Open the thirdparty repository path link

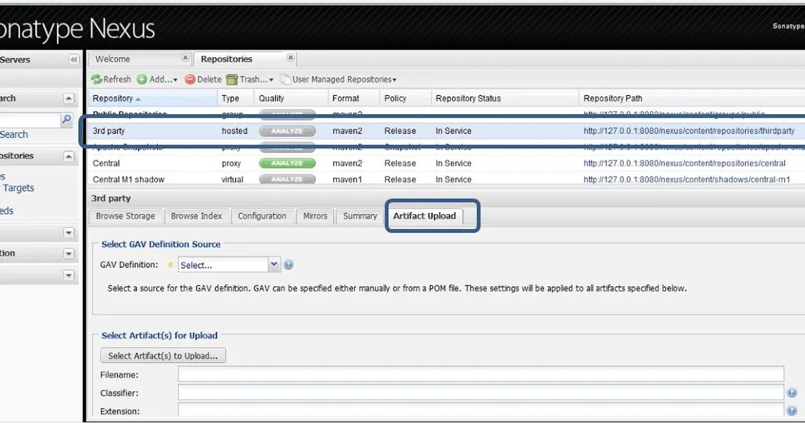coord(689,131)
